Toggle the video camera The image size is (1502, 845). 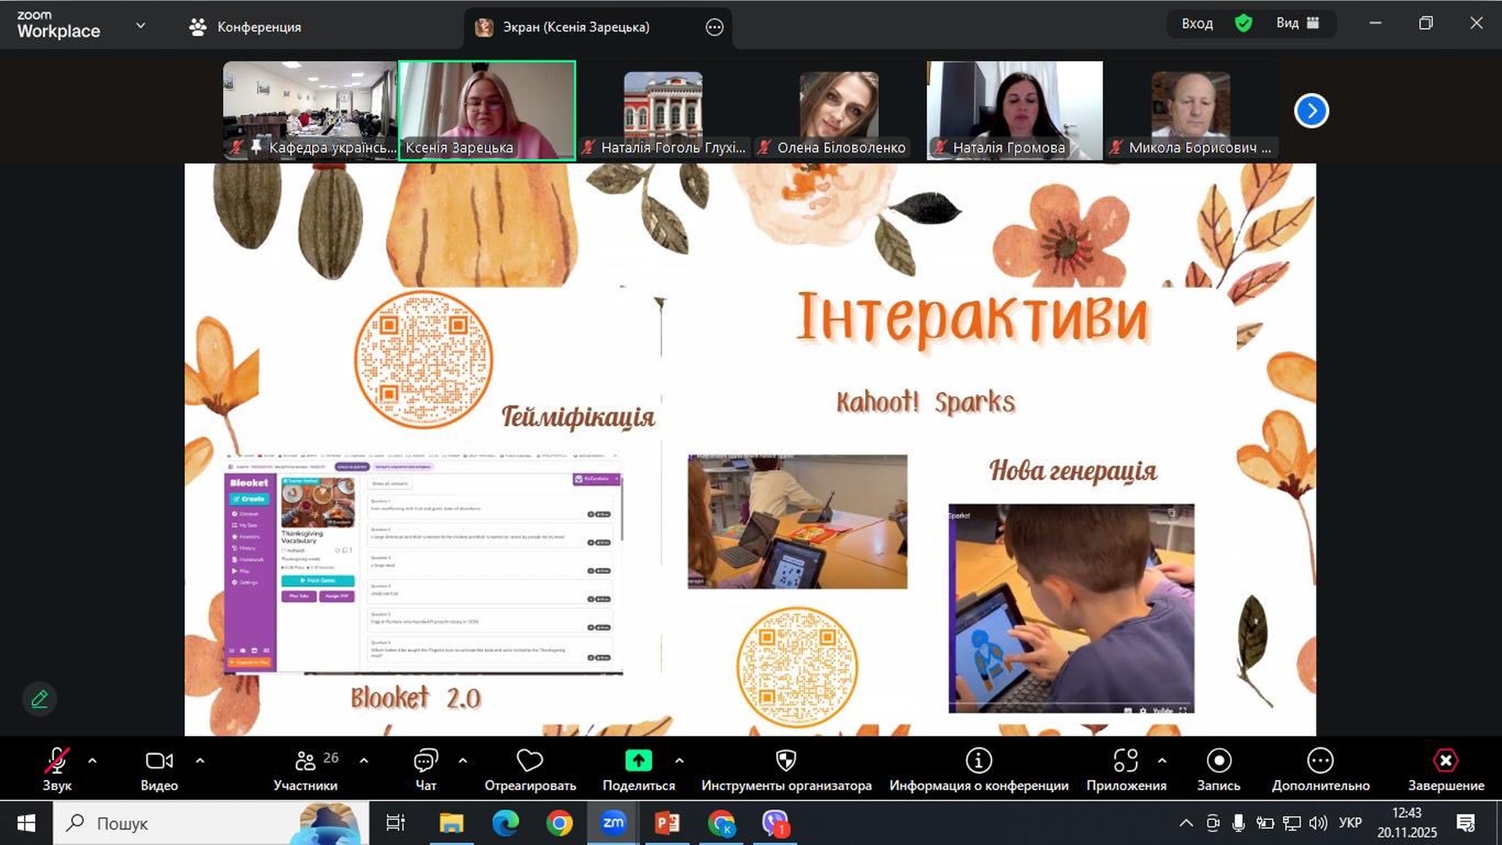(x=159, y=761)
